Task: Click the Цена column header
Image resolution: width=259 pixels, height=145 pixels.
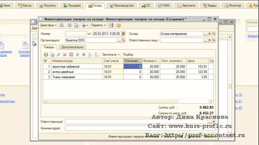Action: coord(197,61)
